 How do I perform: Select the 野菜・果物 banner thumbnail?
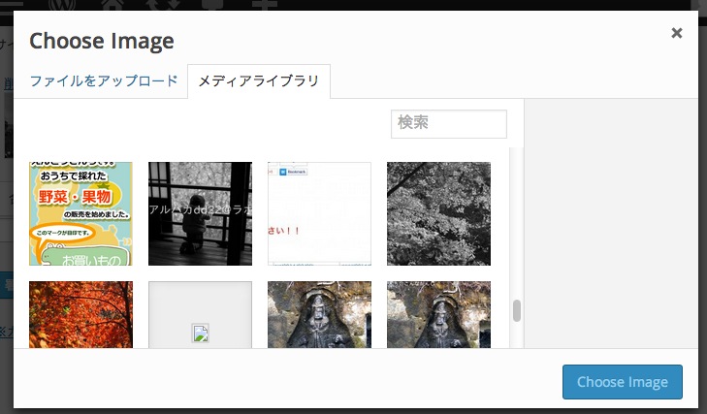point(80,213)
